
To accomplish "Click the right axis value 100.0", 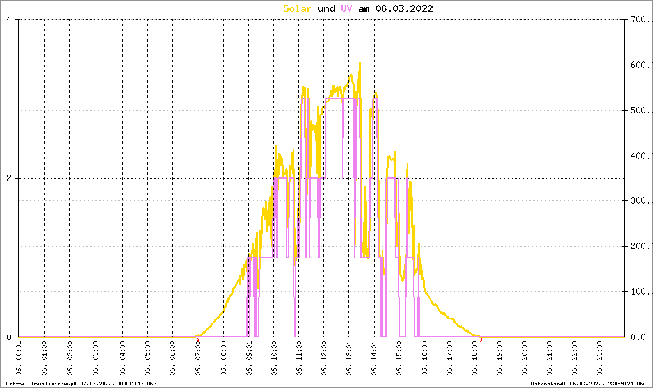I will coord(641,291).
